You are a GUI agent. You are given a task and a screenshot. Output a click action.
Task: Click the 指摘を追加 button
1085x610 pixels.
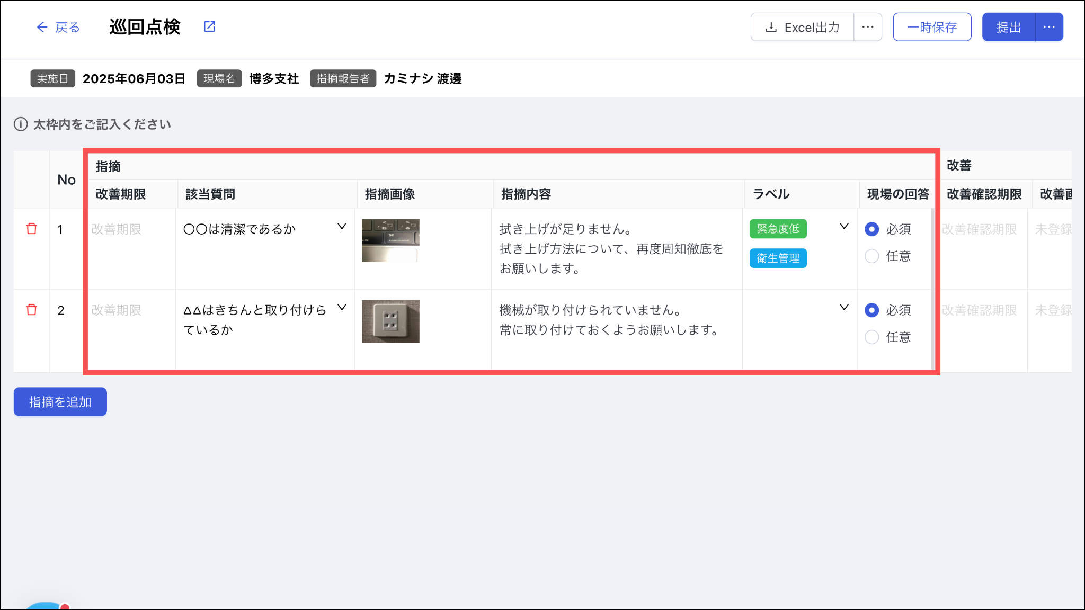(60, 402)
